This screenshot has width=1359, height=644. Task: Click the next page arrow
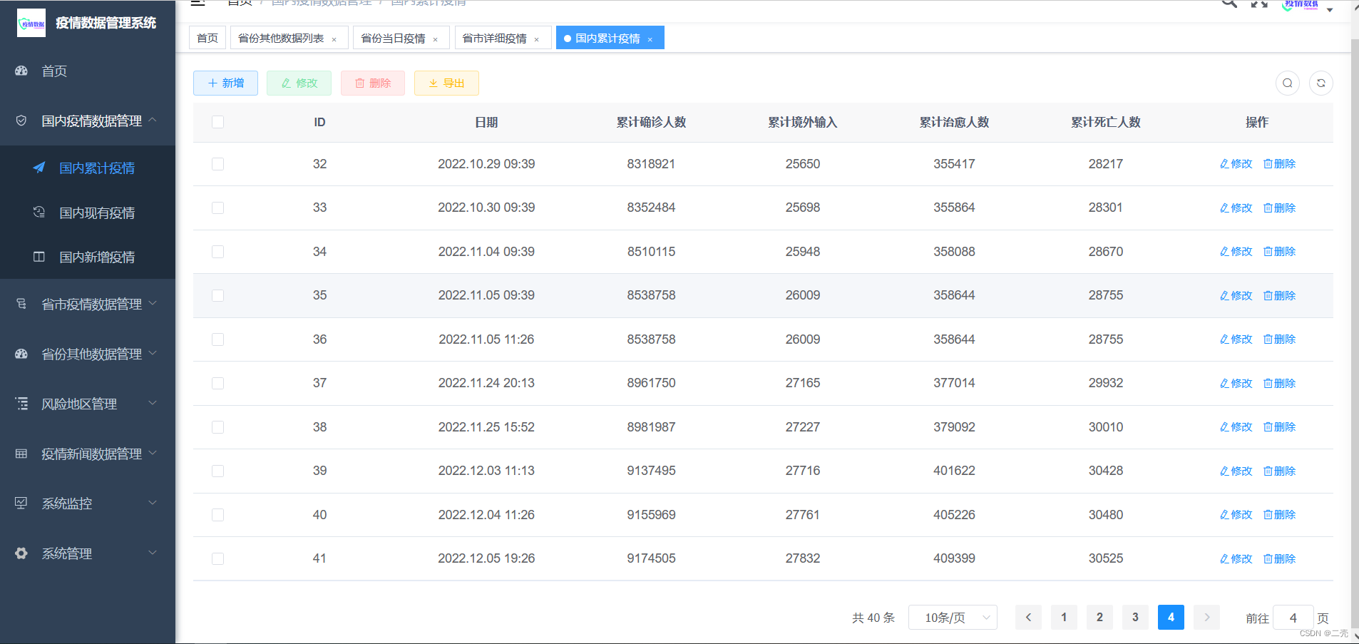[1206, 618]
